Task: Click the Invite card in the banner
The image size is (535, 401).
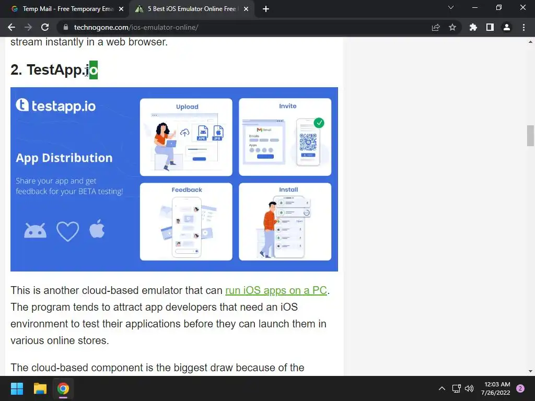Action: (x=285, y=137)
